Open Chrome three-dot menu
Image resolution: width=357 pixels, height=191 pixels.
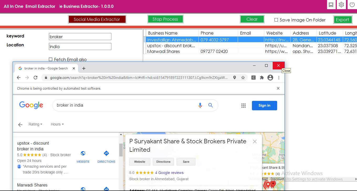point(279,78)
